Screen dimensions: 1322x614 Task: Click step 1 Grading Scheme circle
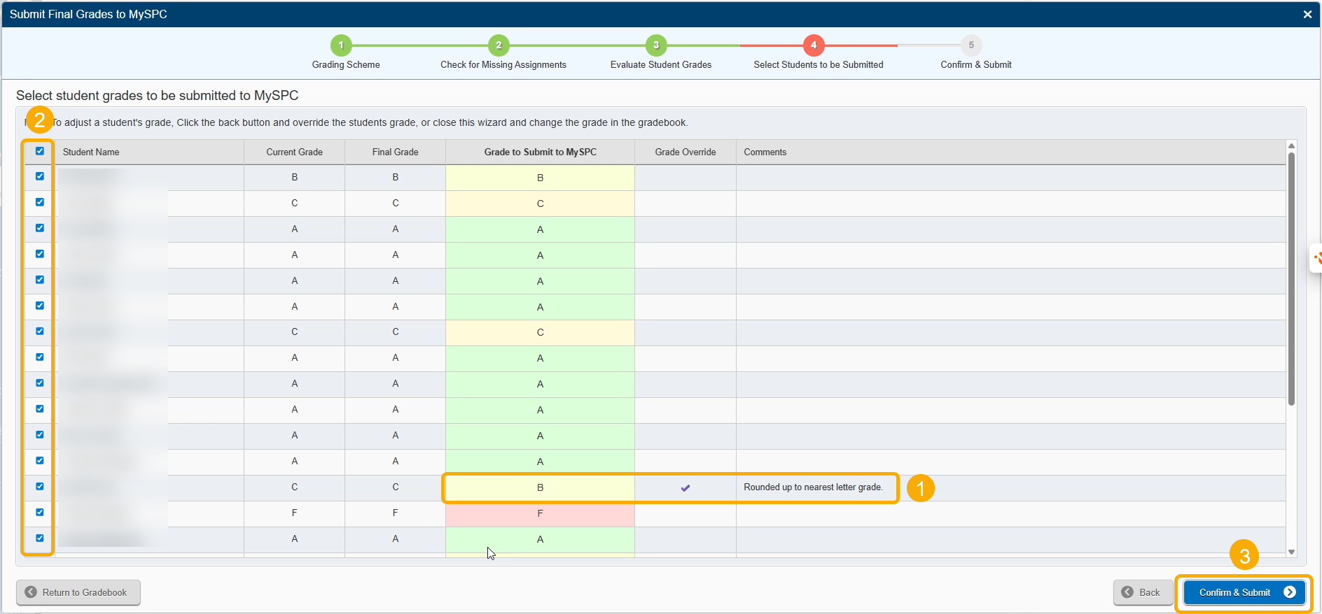pos(341,45)
